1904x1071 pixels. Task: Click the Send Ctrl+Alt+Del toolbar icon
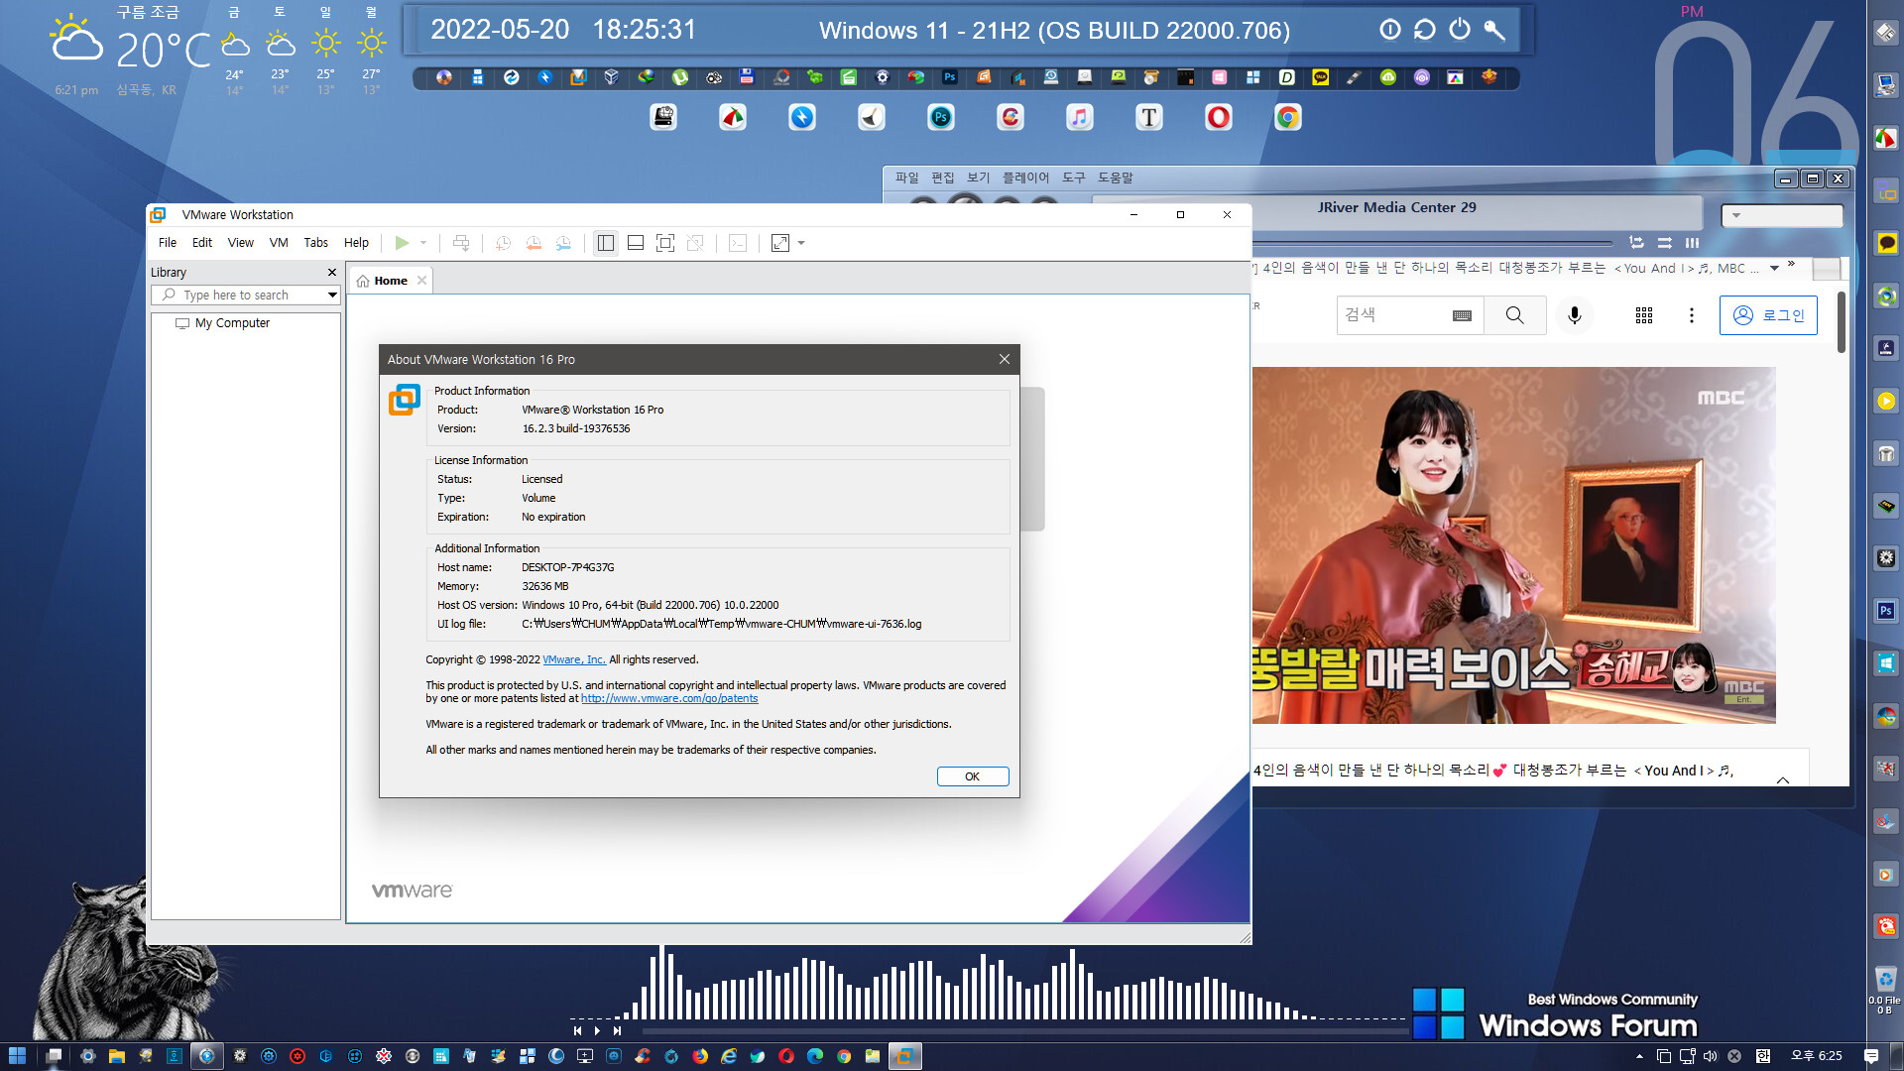[x=461, y=243]
